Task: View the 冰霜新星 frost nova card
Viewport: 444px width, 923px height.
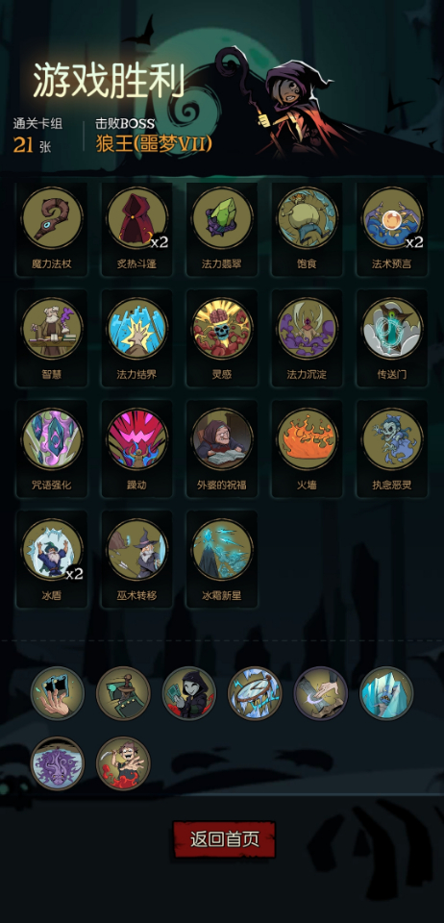Action: pyautogui.click(x=222, y=549)
